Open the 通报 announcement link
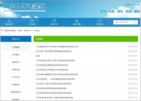The height and width of the screenshot is (101, 141). point(38,56)
